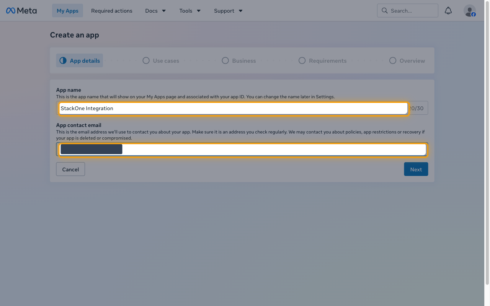Screen dimensions: 490x306
Task: Click the 'App name' label
Action: (69, 90)
